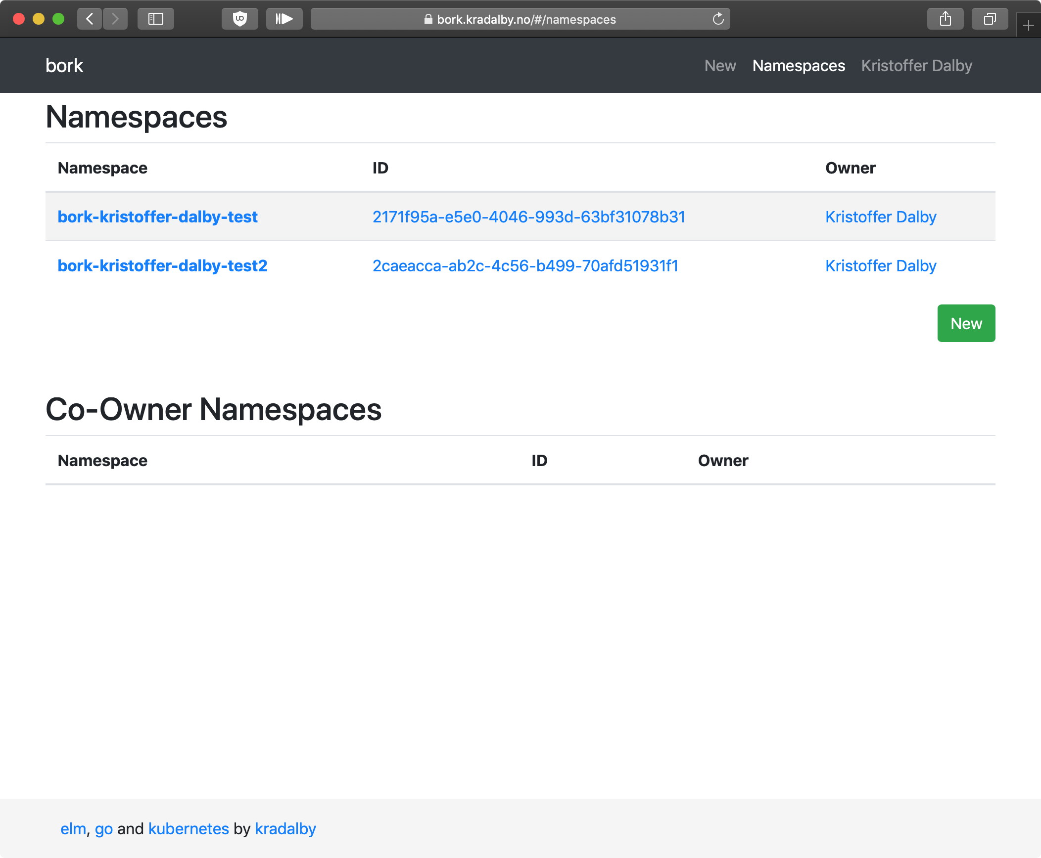The image size is (1041, 858).
Task: Open bork-kristoffer-dalby-test namespace link
Action: click(157, 217)
